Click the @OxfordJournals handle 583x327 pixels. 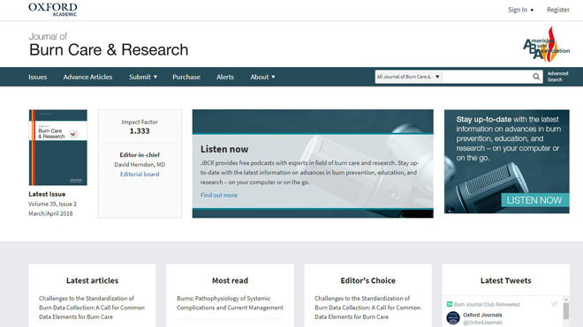pyautogui.click(x=482, y=323)
